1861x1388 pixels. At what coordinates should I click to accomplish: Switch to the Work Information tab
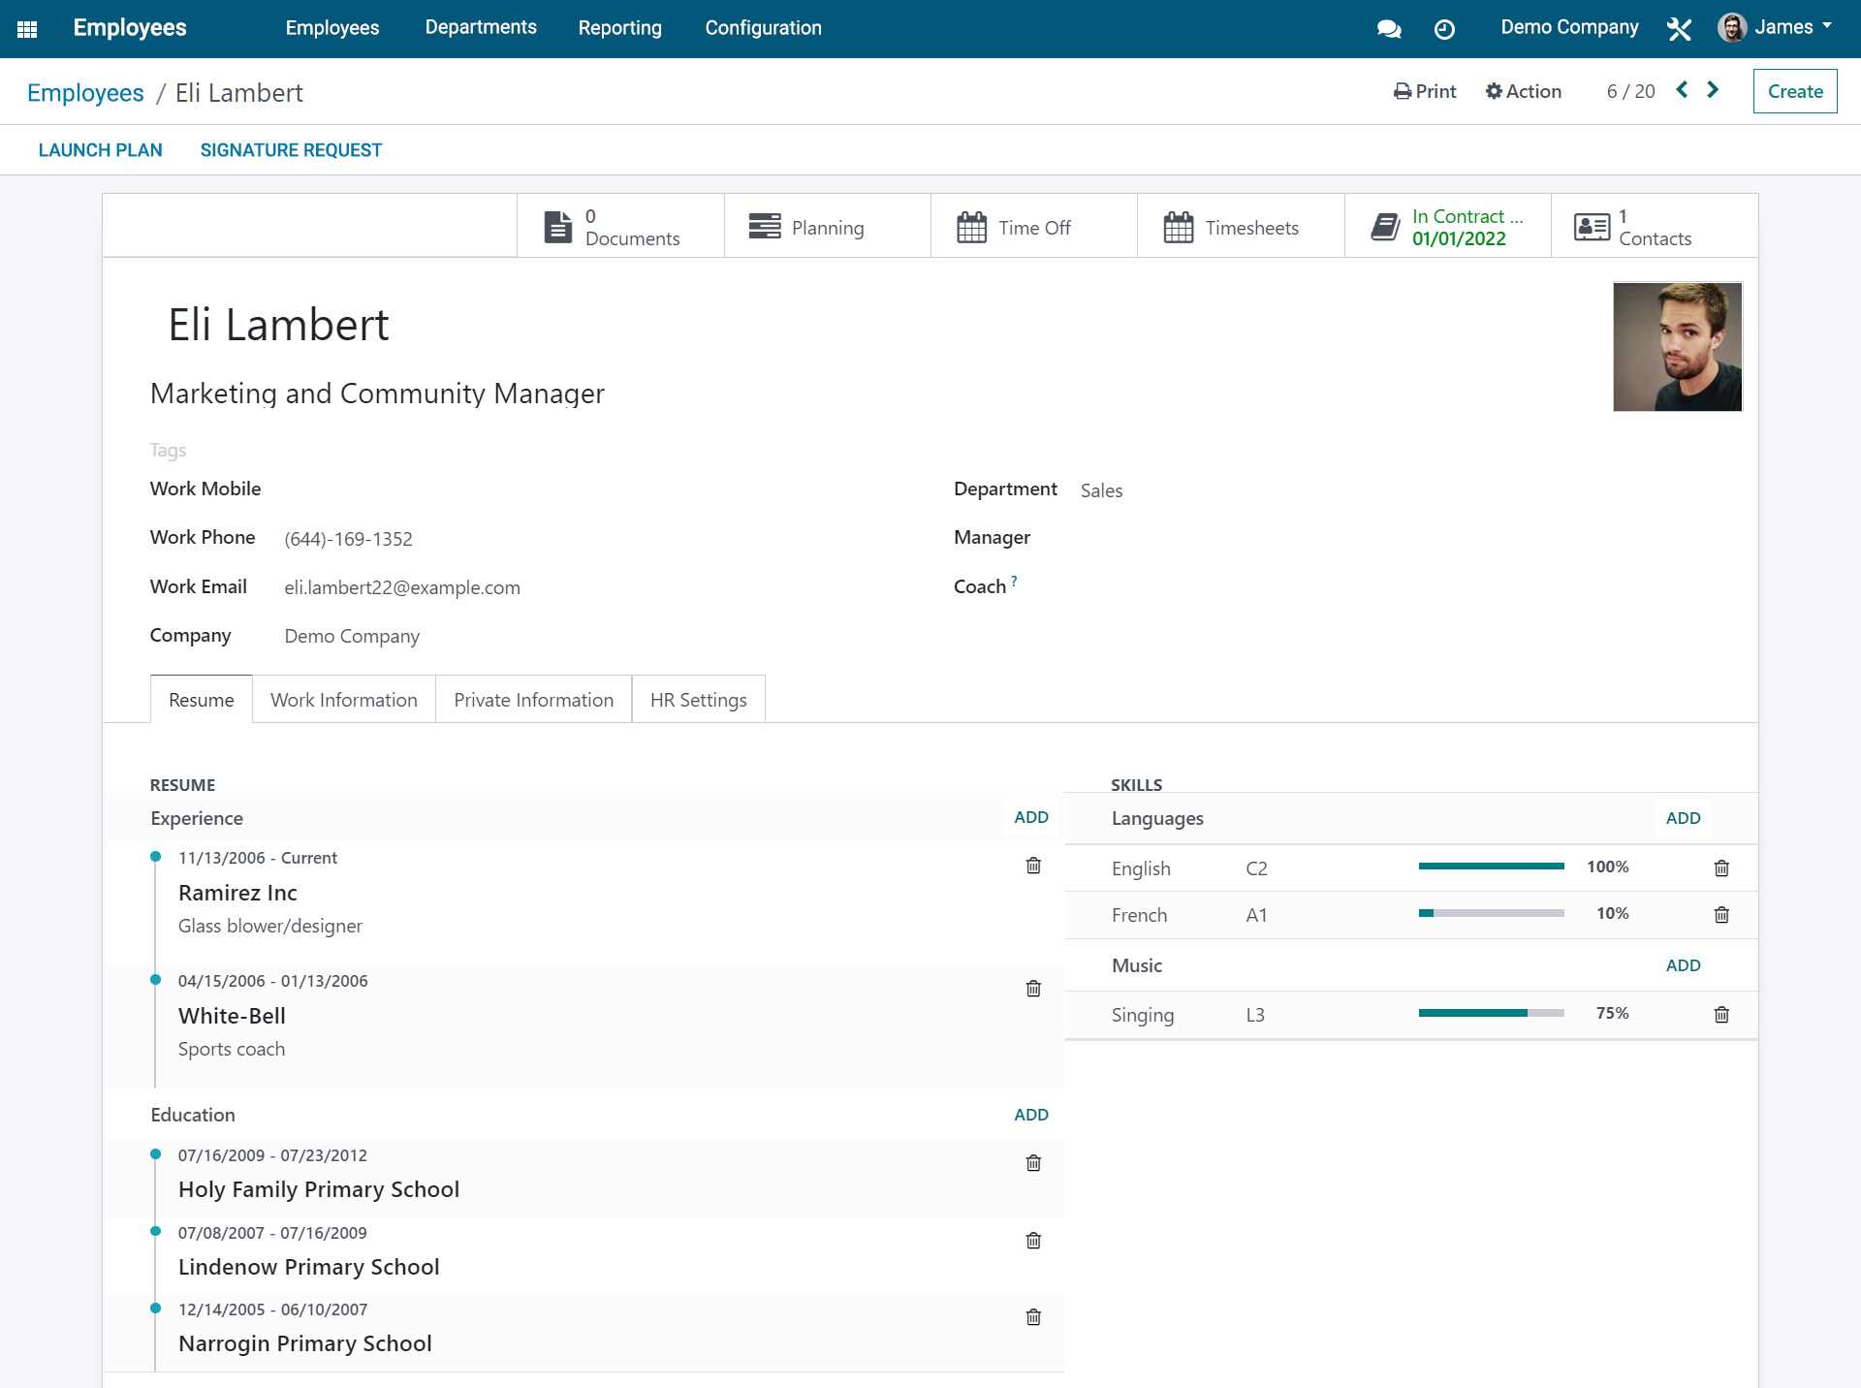click(344, 700)
